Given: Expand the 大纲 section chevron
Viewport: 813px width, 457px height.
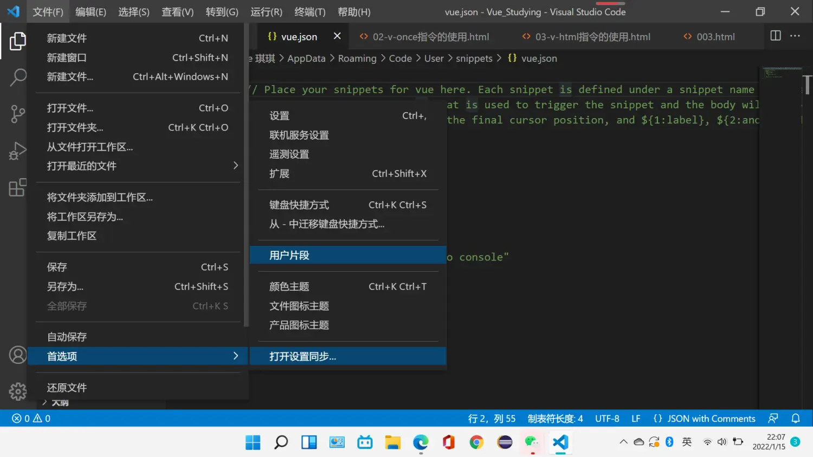Looking at the screenshot, I should [45, 402].
